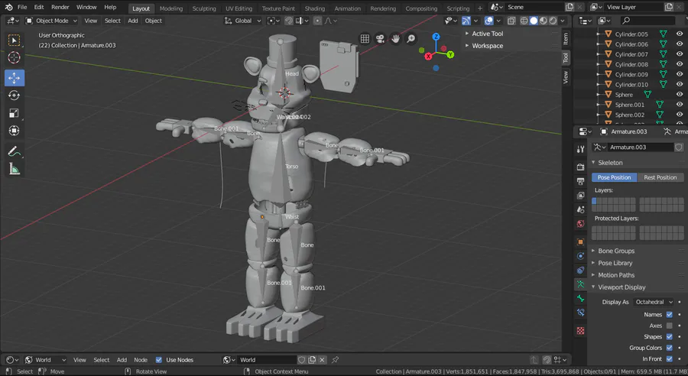Toggle the In Front checkbox
The width and height of the screenshot is (688, 376).
click(x=669, y=358)
